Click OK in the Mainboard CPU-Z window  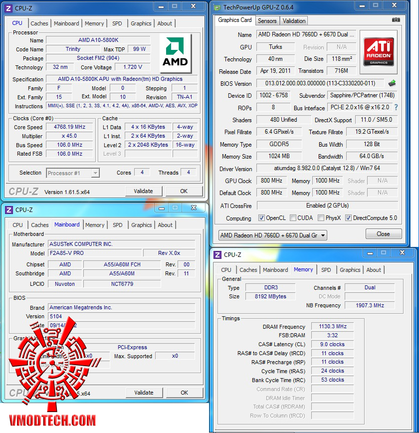[185, 393]
